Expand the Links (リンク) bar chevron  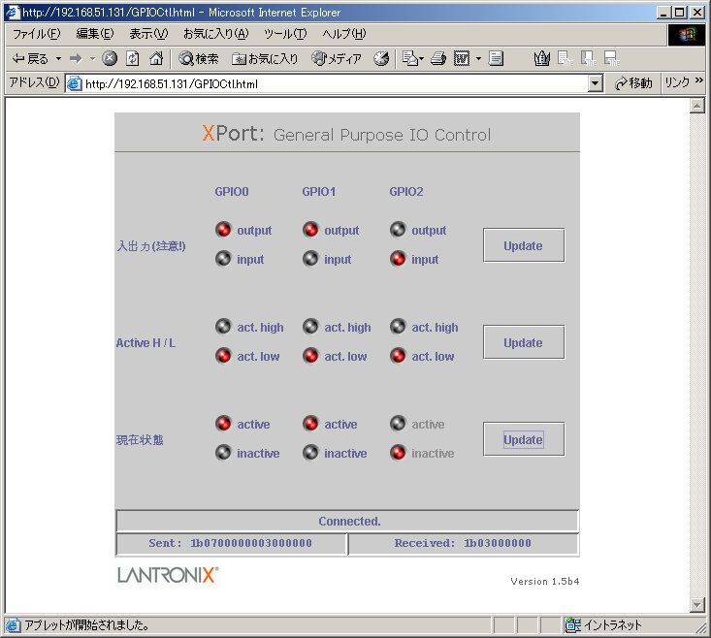pyautogui.click(x=698, y=80)
